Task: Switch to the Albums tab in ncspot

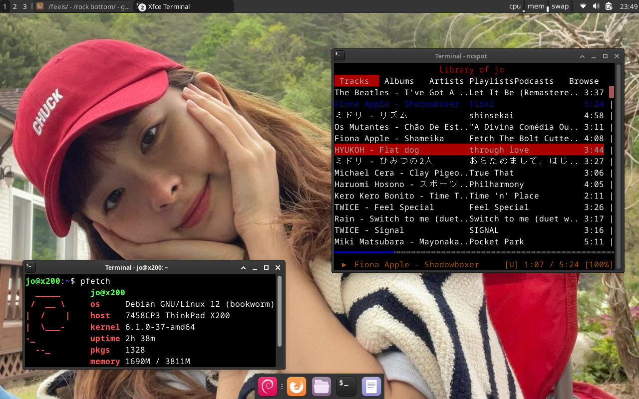Action: (399, 81)
